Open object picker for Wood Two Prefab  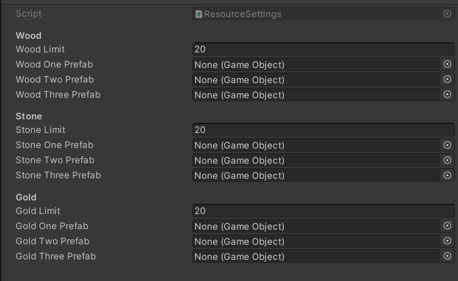coord(447,80)
